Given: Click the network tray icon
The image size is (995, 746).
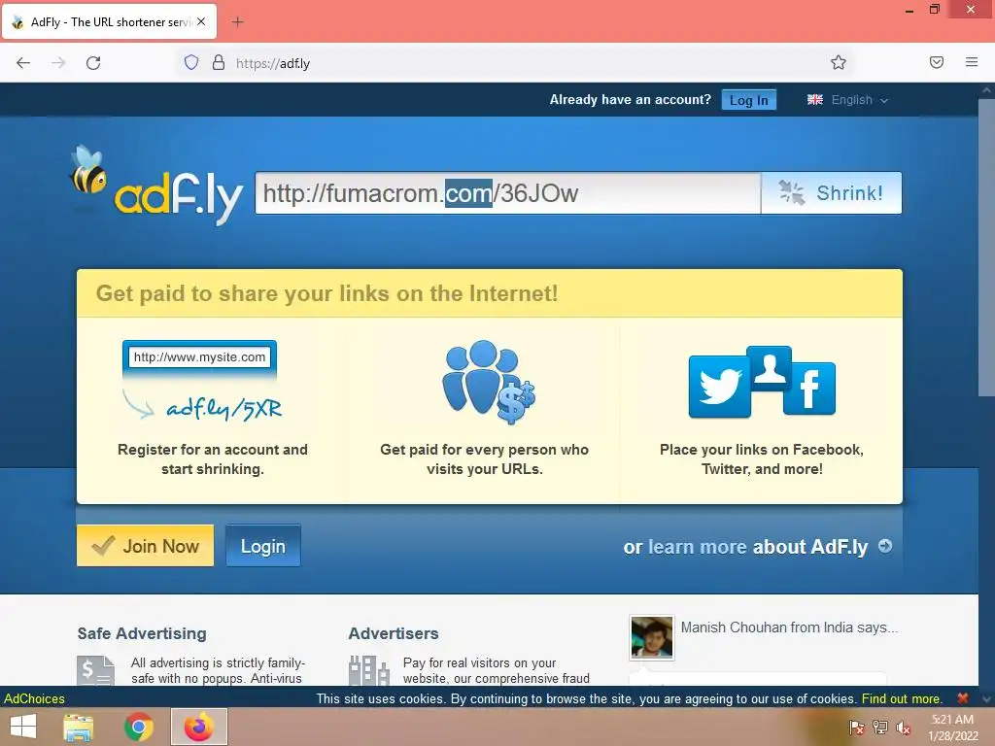Looking at the screenshot, I should (x=880, y=728).
